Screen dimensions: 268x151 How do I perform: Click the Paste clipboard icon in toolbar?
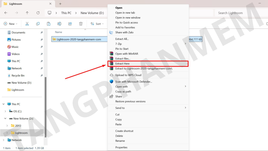(x=48, y=24)
